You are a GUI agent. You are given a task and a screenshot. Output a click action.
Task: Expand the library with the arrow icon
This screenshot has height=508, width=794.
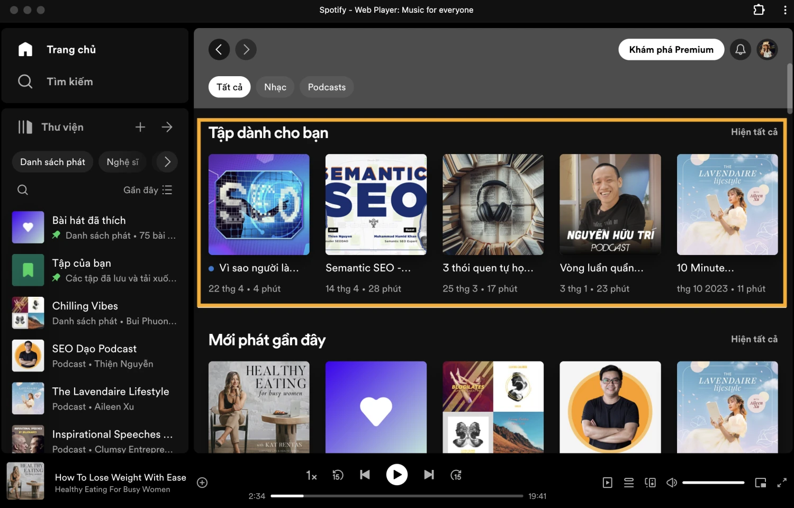pyautogui.click(x=167, y=127)
